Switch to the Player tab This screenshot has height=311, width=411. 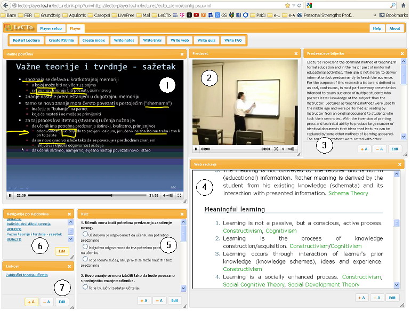(x=75, y=28)
